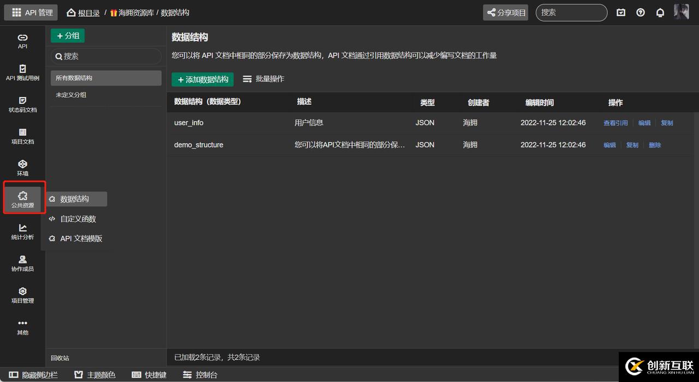Click 查看引用 link for user_info
The height and width of the screenshot is (382, 699).
pos(615,123)
